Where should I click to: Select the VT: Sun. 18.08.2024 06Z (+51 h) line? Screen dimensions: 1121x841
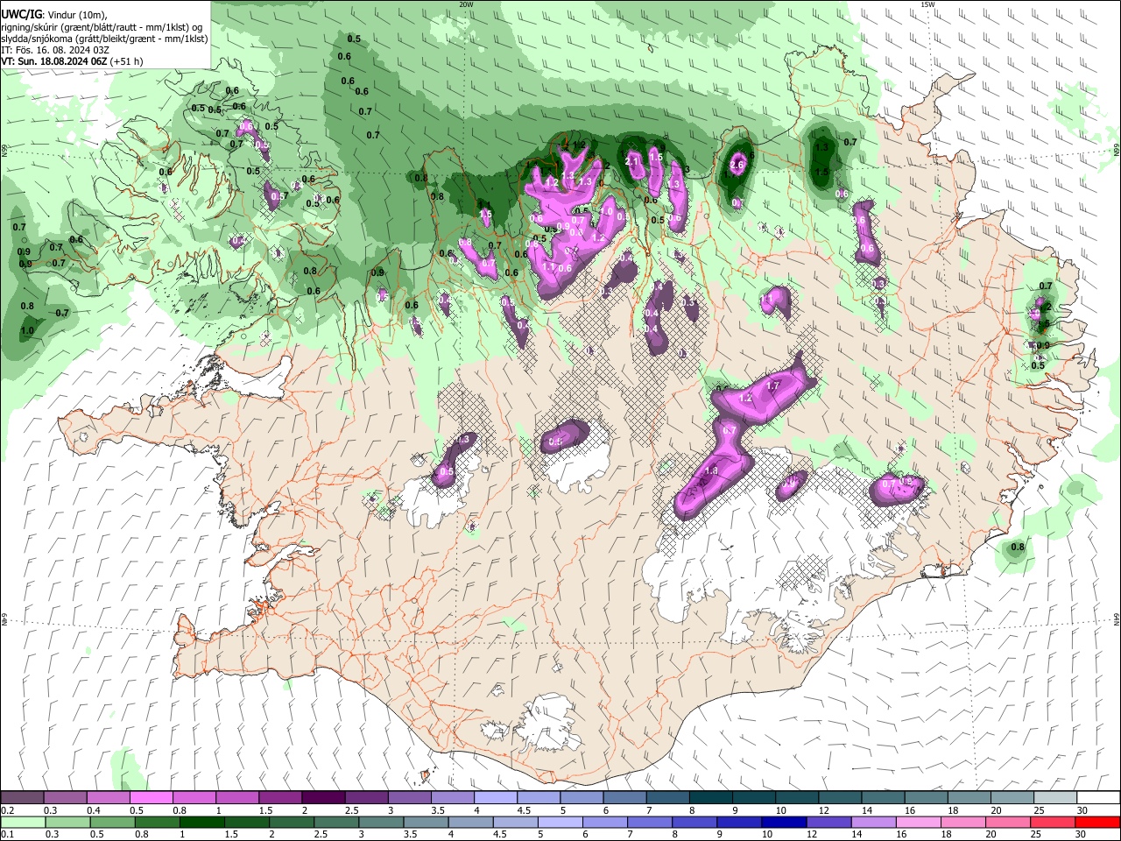(x=72, y=61)
